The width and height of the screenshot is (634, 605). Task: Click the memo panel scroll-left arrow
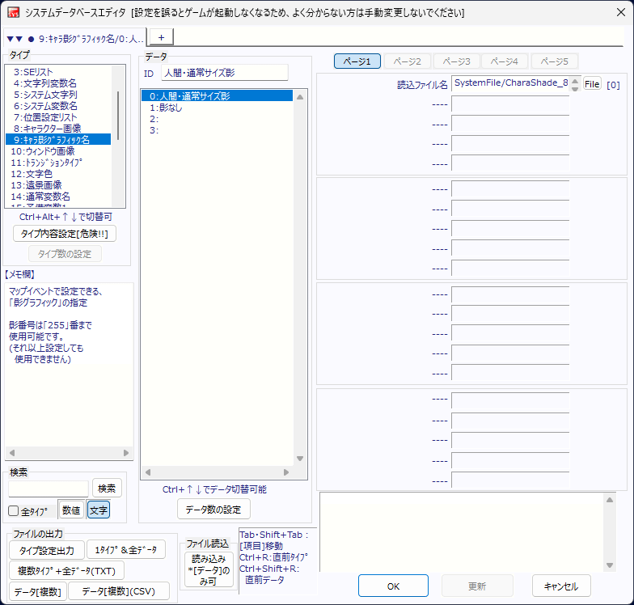tap(11, 453)
